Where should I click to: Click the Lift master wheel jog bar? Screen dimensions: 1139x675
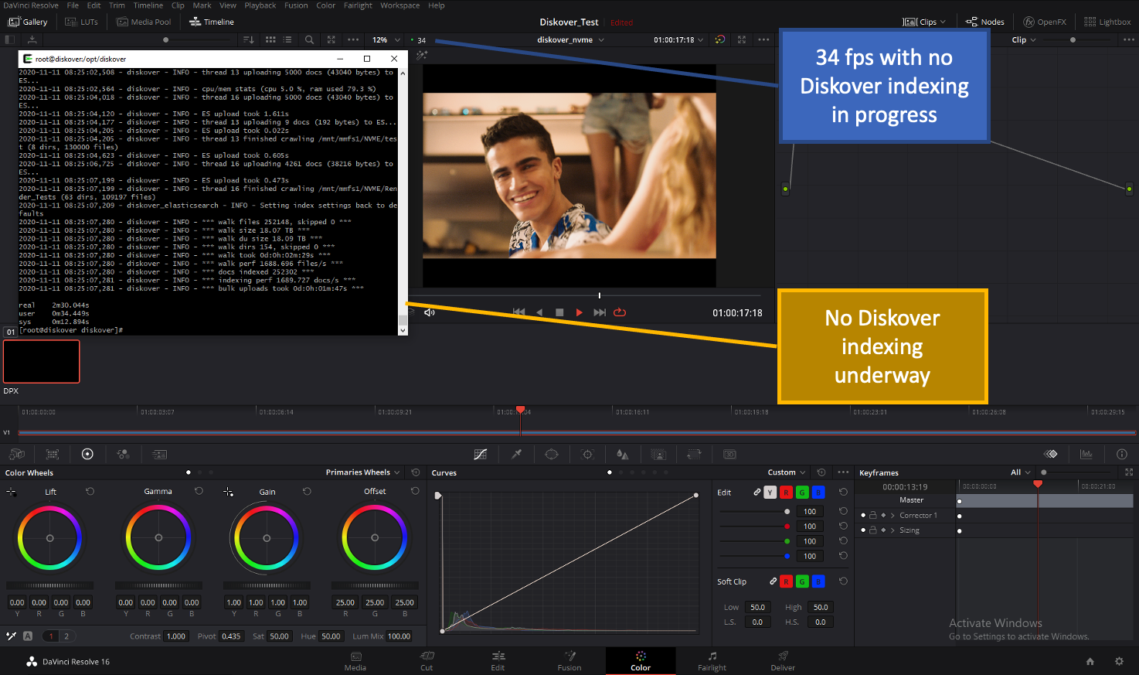[50, 585]
